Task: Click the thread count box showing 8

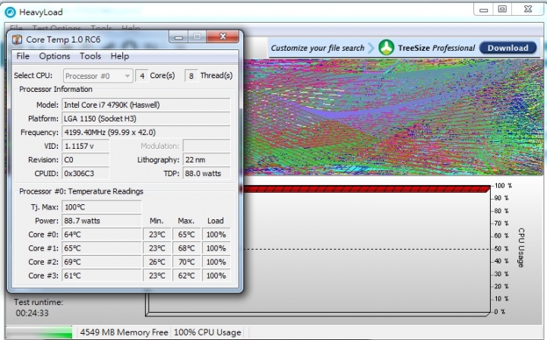Action: [191, 76]
